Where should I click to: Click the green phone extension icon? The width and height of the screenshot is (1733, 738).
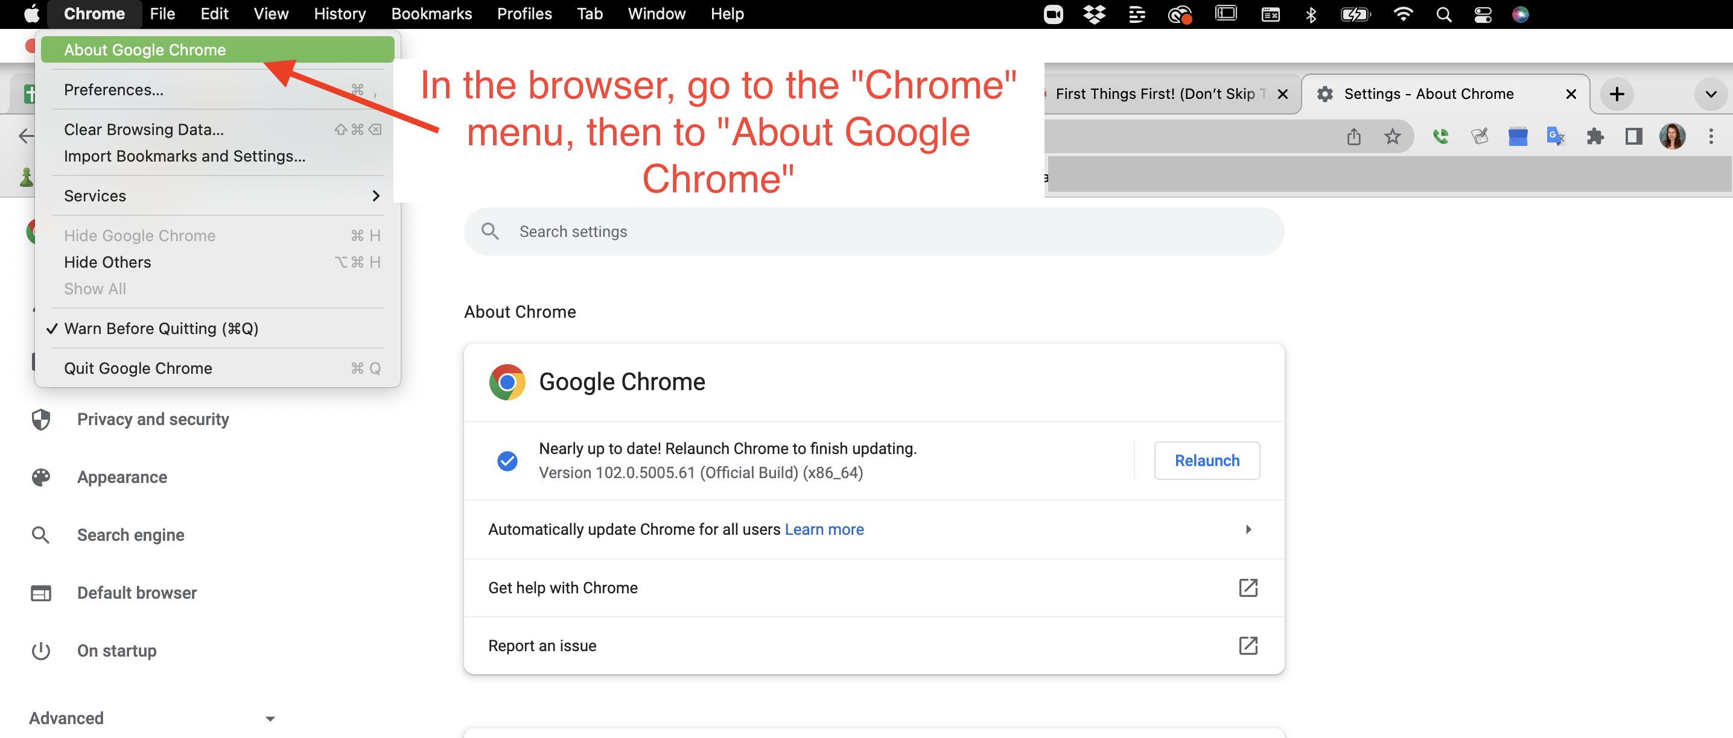pyautogui.click(x=1440, y=136)
